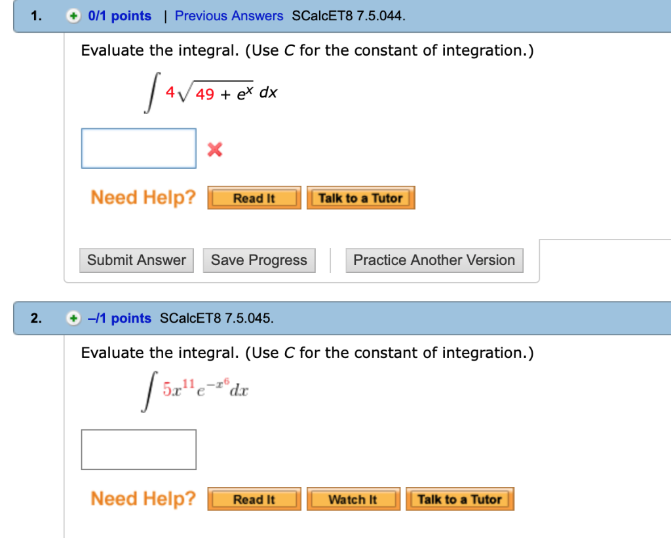Click the answer input box for question 2

pyautogui.click(x=138, y=449)
